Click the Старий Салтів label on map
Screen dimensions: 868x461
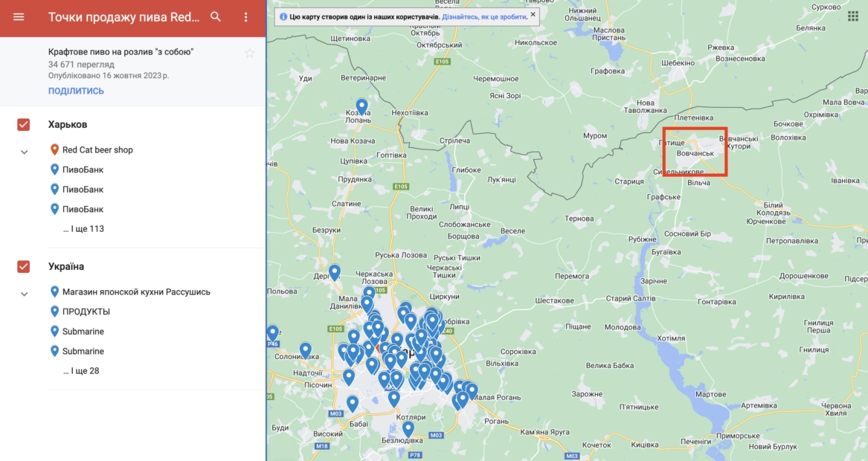[x=631, y=298]
